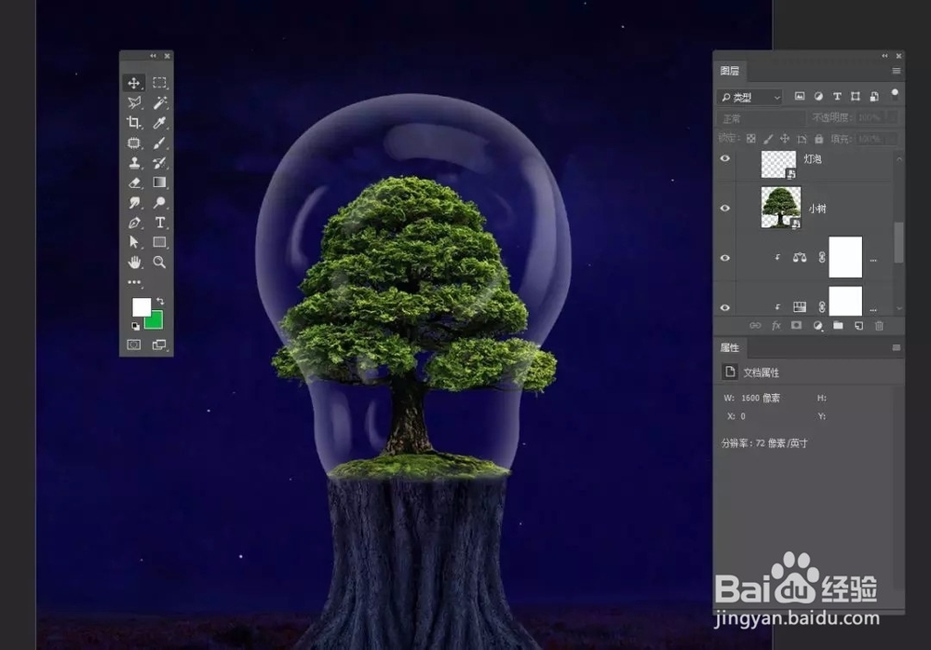
Task: Toggle visibility of the 小树 layer
Action: [724, 207]
